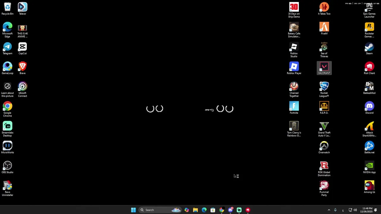The height and width of the screenshot is (214, 381).
Task: Select the Epic Games Launcher icon
Action: coord(369,10)
